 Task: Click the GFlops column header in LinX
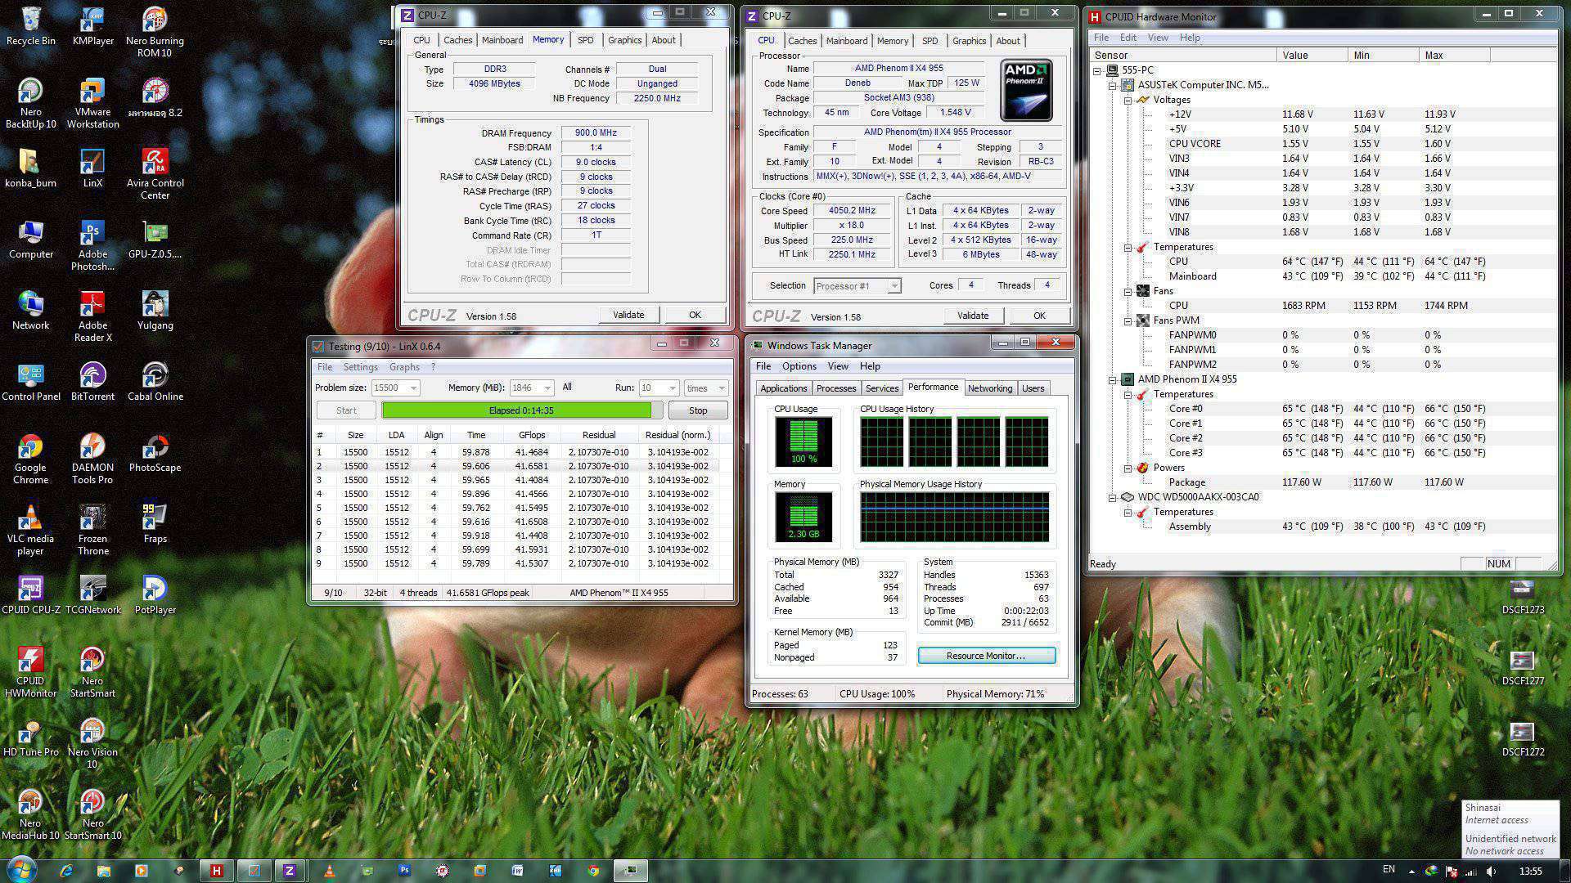532,435
